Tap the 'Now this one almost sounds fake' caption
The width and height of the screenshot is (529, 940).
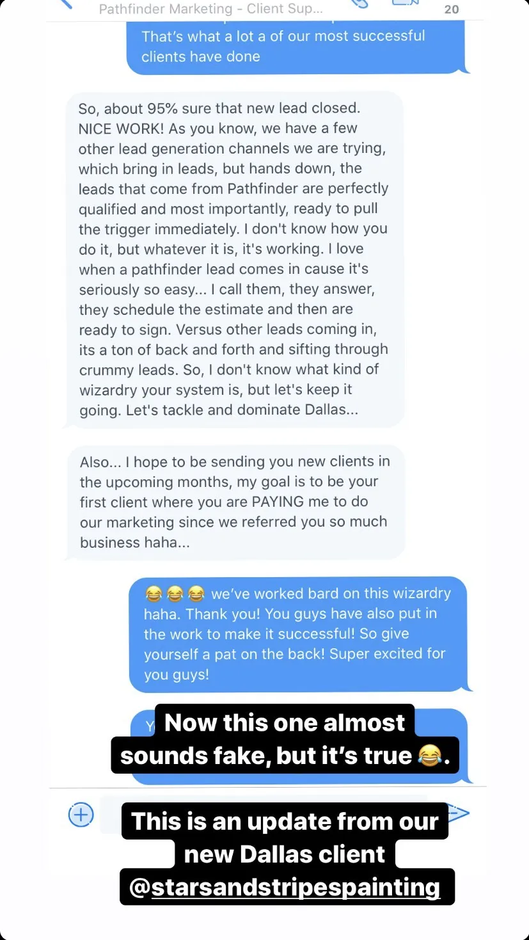(x=285, y=739)
